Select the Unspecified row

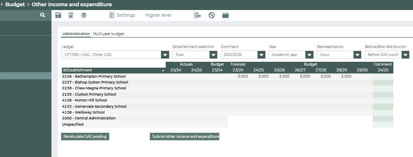click(73, 124)
